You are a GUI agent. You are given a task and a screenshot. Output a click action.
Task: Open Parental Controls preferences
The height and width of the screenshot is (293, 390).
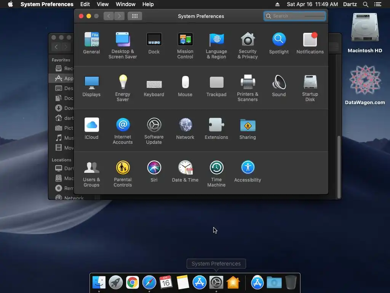123,174
